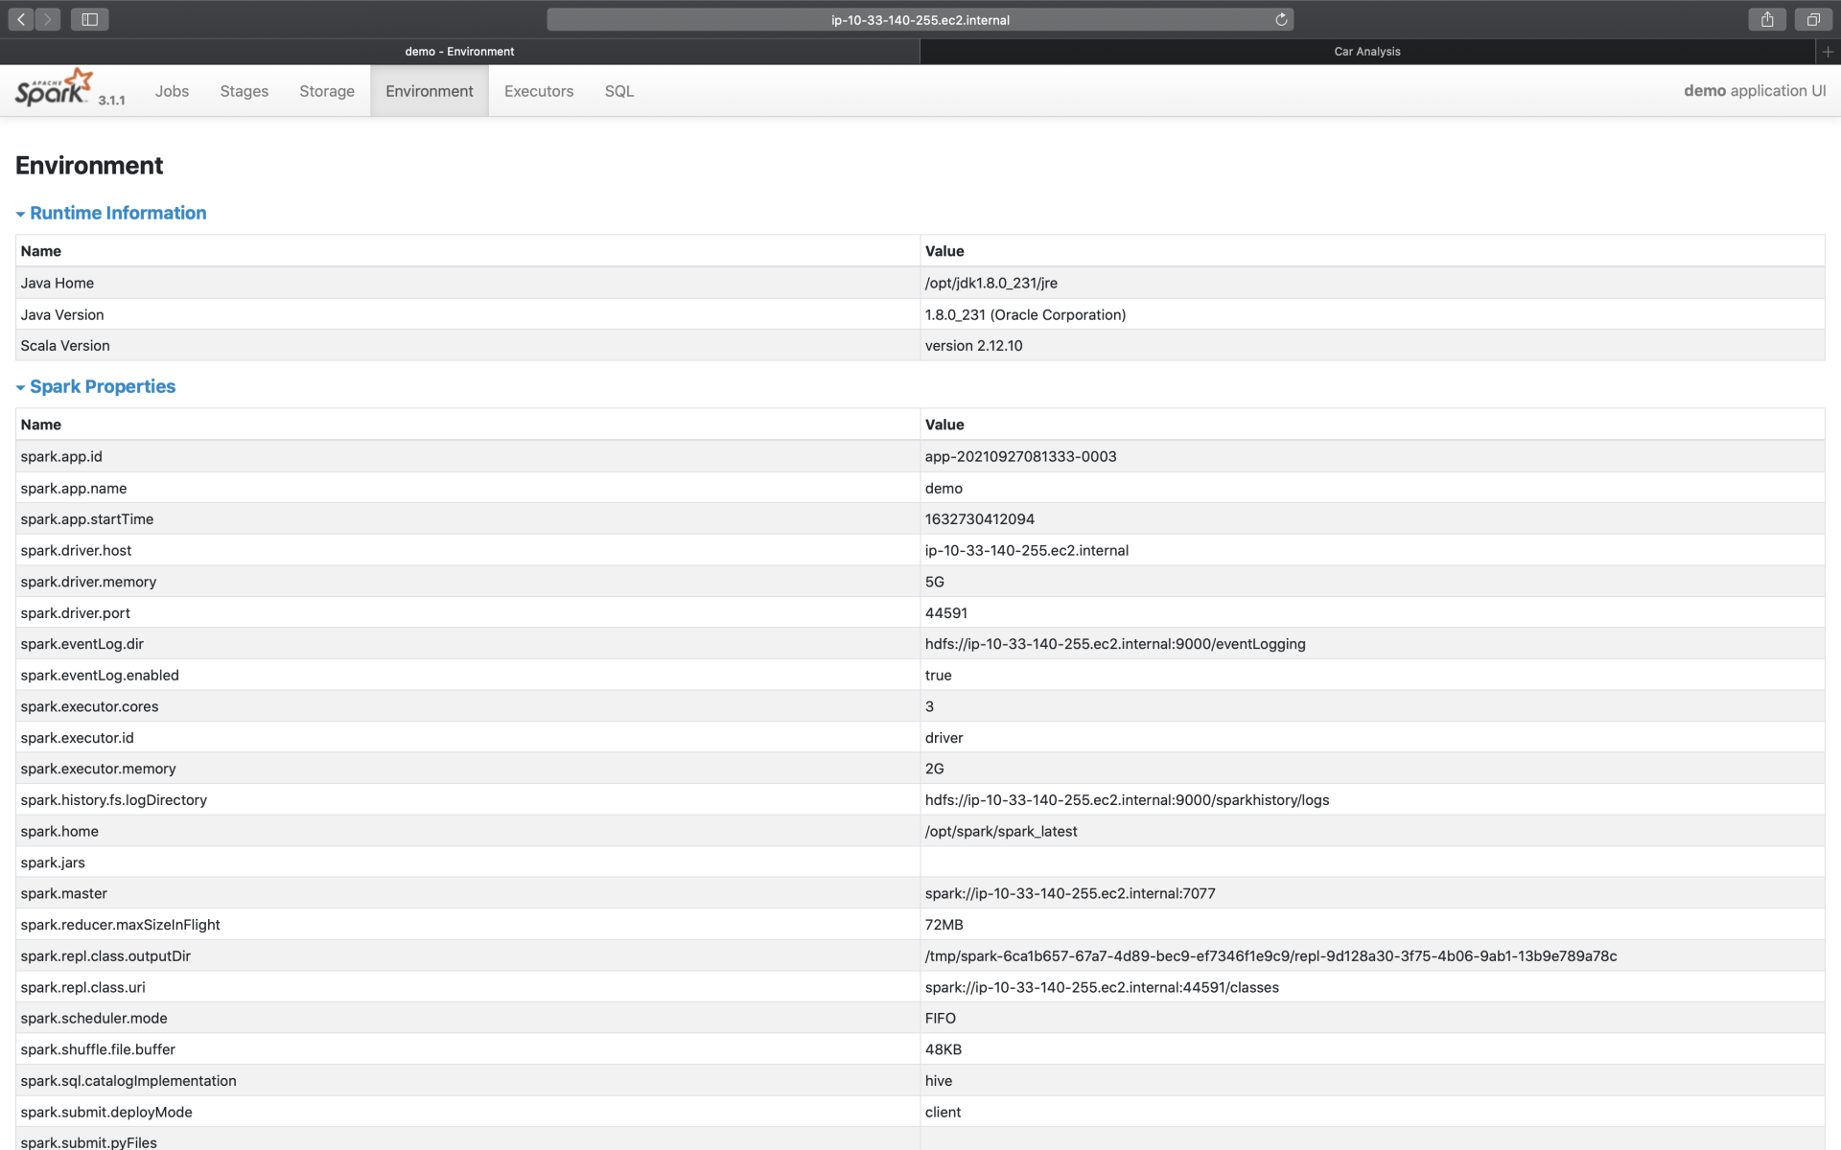Switch to the Stages tab
1841x1150 pixels.
(244, 91)
